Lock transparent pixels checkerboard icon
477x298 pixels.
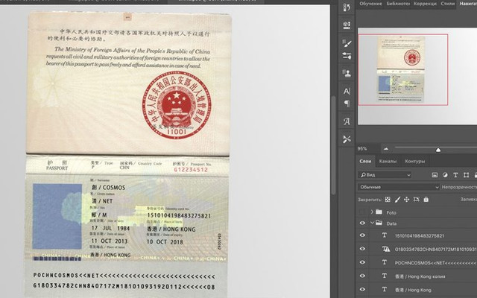pyautogui.click(x=388, y=200)
